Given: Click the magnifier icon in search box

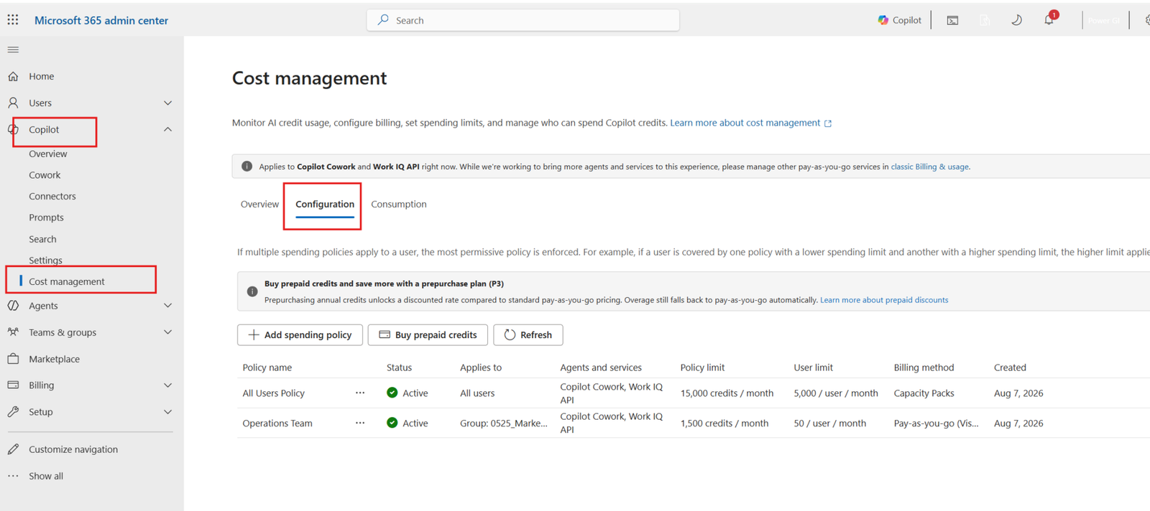Looking at the screenshot, I should [383, 20].
